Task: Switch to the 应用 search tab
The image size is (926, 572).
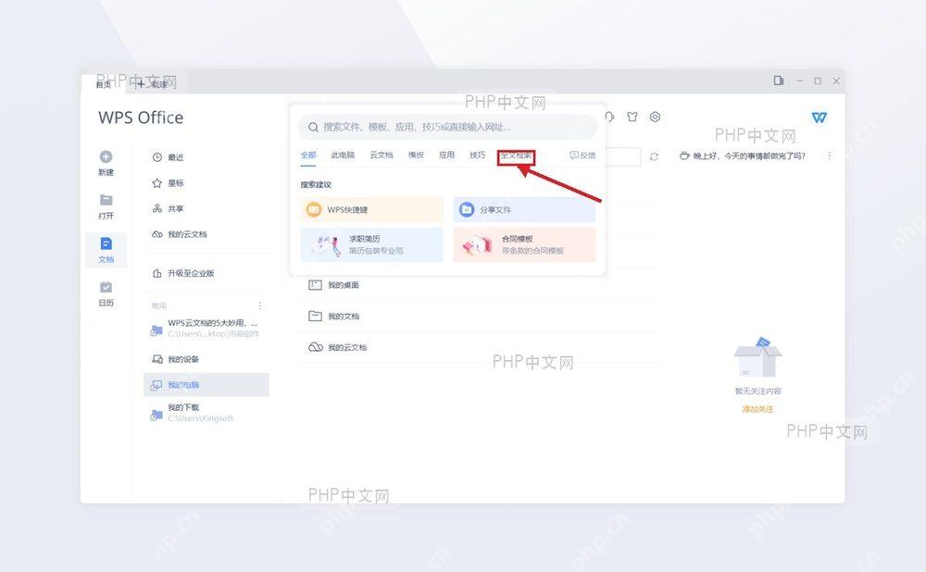Action: click(446, 155)
